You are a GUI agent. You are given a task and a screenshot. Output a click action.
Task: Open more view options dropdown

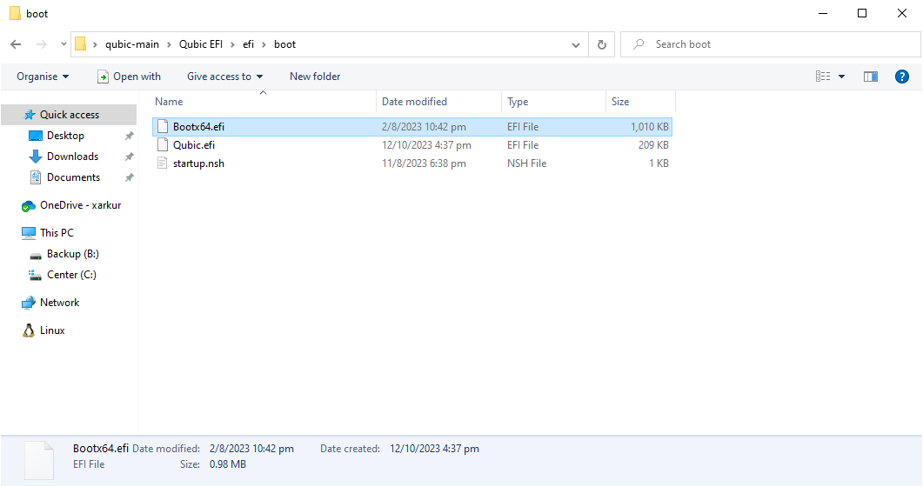pyautogui.click(x=842, y=77)
